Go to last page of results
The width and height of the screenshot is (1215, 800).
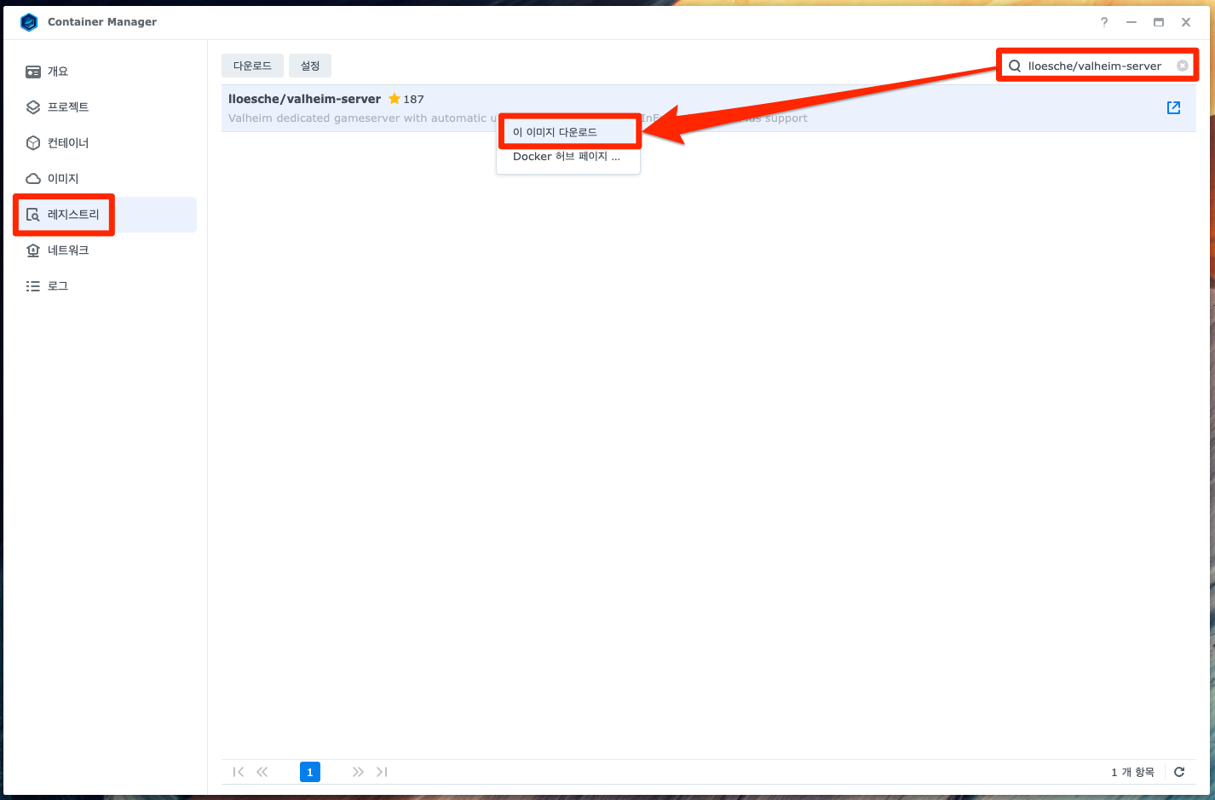[382, 772]
